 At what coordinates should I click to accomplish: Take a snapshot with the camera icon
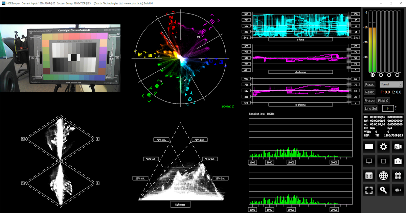pyautogui.click(x=398, y=161)
